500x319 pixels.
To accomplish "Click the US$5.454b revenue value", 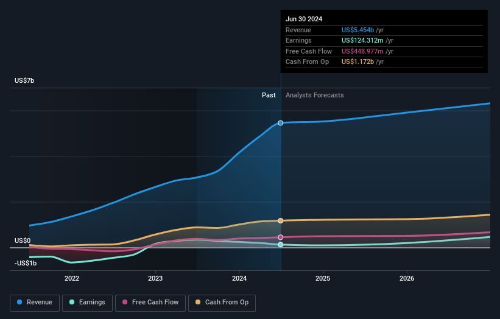I will click(x=357, y=30).
